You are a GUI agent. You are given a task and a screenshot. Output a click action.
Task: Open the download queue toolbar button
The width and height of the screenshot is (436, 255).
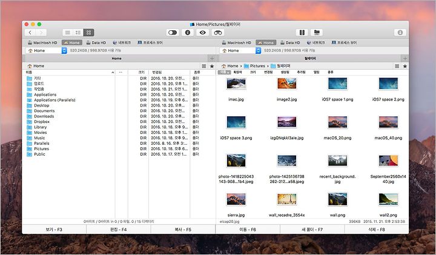tap(400, 33)
